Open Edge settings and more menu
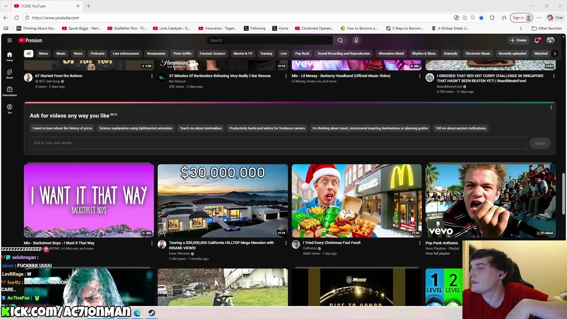567x319 pixels. click(x=539, y=18)
